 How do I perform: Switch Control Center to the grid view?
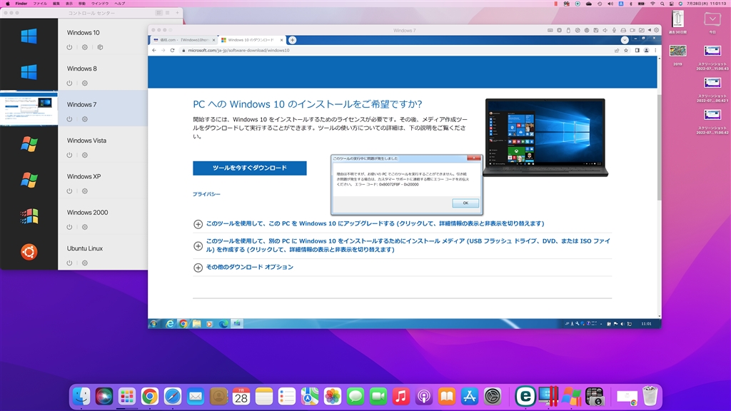[x=158, y=13]
